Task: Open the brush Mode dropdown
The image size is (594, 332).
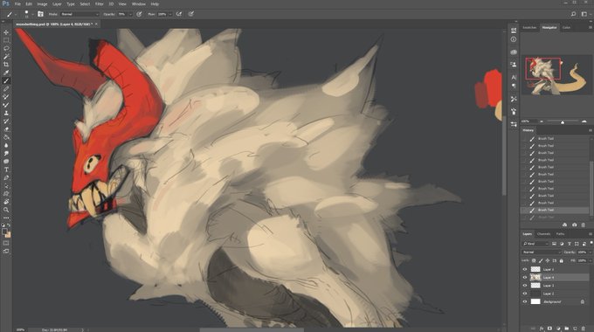Action: tap(79, 14)
